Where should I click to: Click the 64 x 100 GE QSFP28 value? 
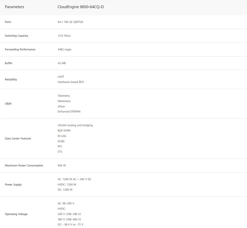(x=70, y=22)
